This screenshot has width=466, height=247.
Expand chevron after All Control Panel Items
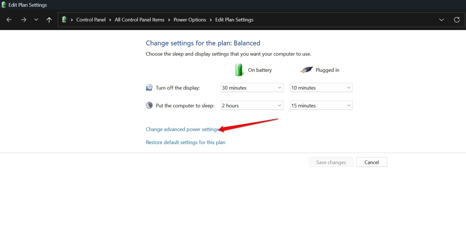(x=169, y=20)
